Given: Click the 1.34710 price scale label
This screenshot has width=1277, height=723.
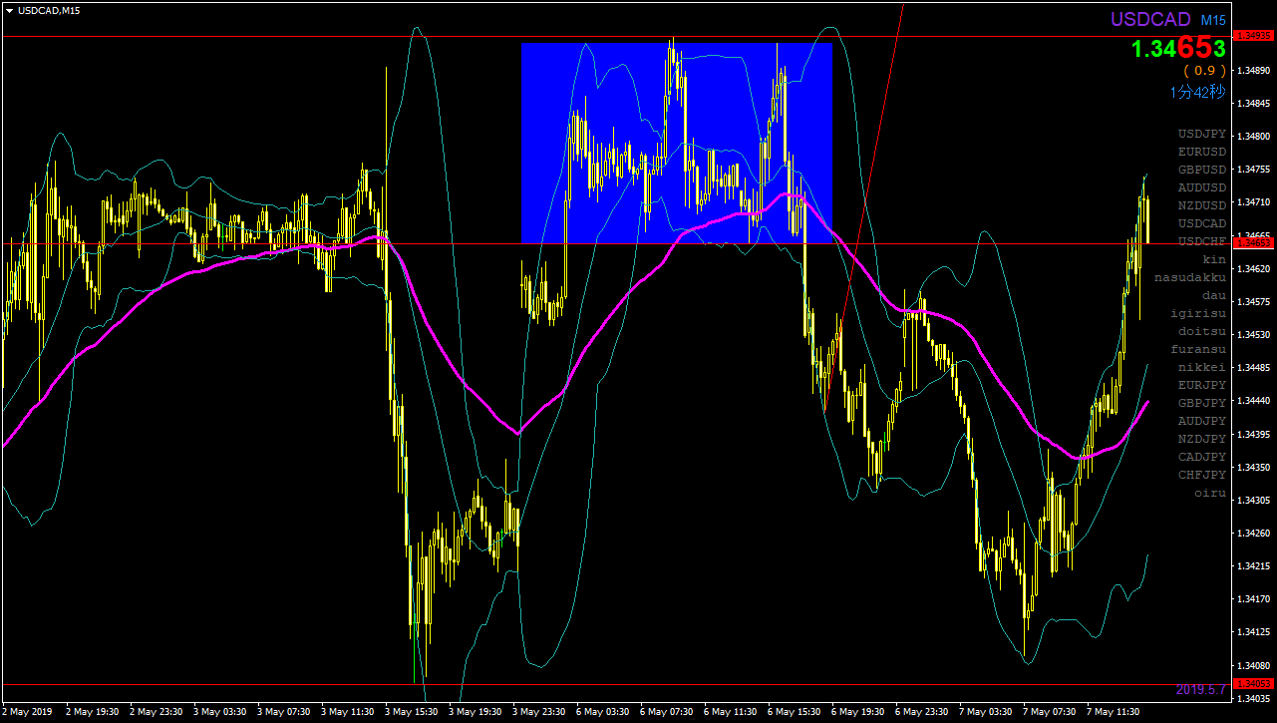Looking at the screenshot, I should pos(1252,202).
